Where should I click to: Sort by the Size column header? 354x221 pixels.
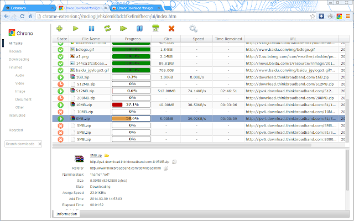point(166,39)
